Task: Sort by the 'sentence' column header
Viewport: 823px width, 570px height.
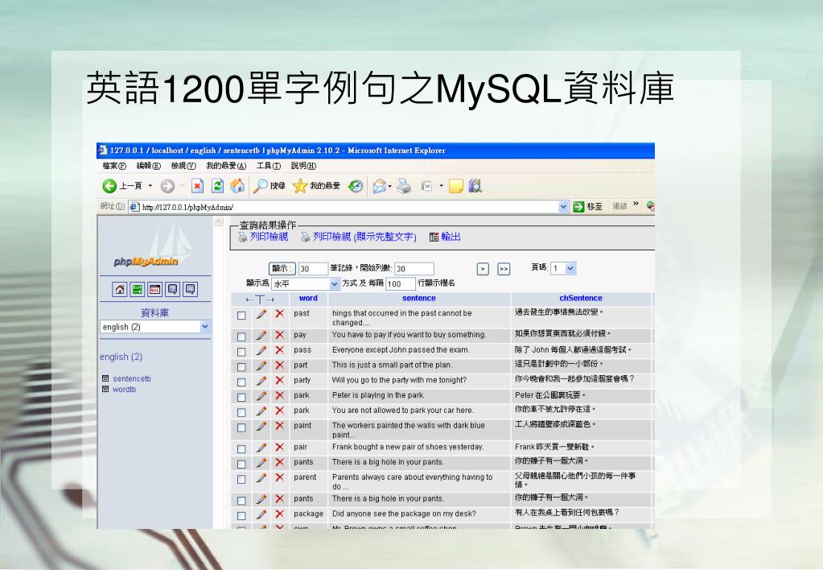Action: (x=419, y=299)
